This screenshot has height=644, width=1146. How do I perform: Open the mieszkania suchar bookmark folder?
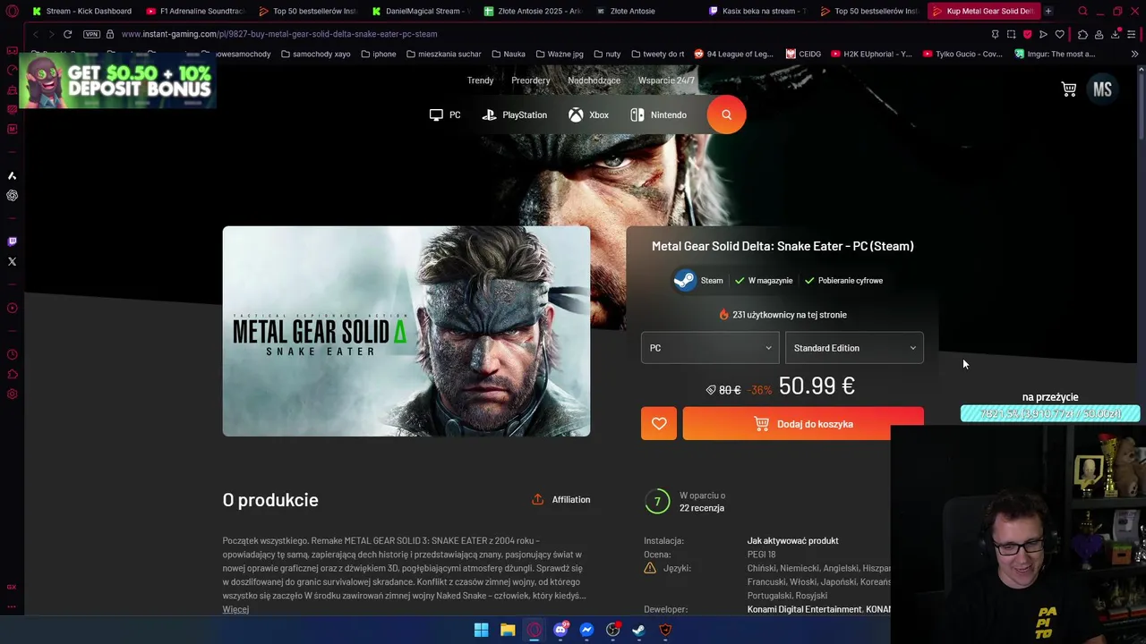(443, 54)
